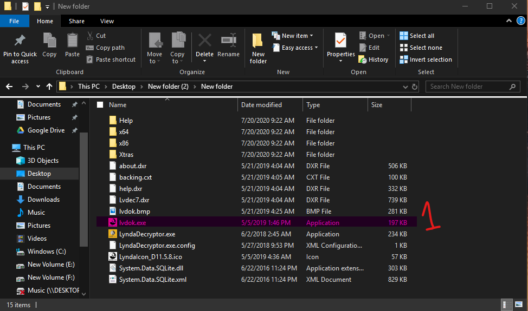Viewport: 528px width, 311px height.
Task: Open the File tab
Action: point(14,21)
